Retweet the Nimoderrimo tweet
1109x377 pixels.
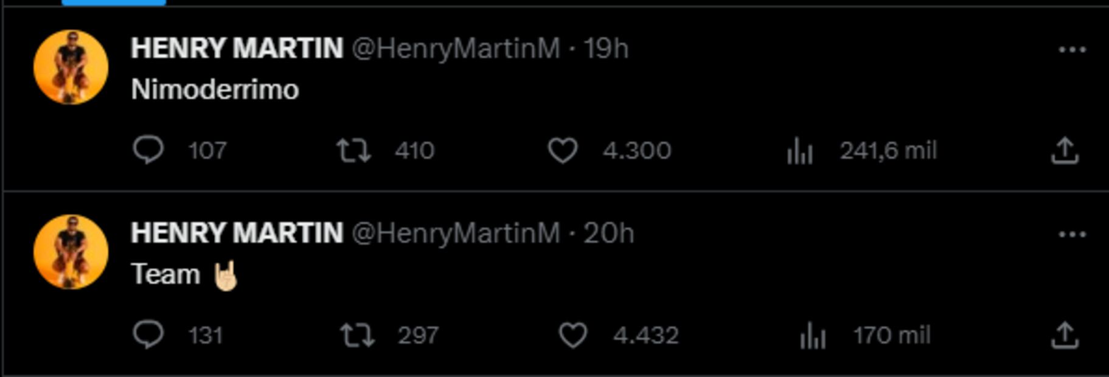click(x=354, y=150)
